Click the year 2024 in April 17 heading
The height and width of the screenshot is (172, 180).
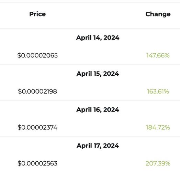(x=111, y=146)
